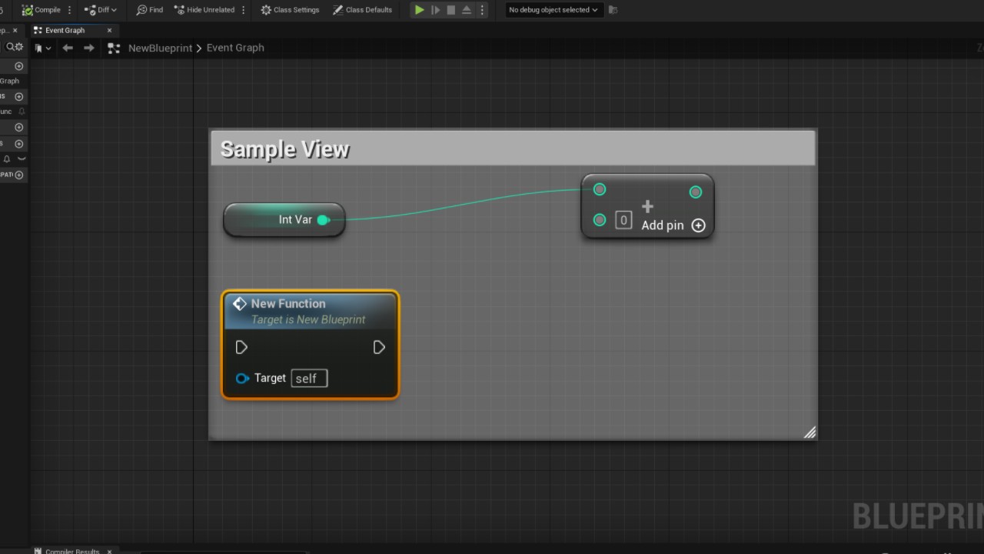This screenshot has height=554, width=984.
Task: Click the Add pin plus button
Action: coord(698,225)
